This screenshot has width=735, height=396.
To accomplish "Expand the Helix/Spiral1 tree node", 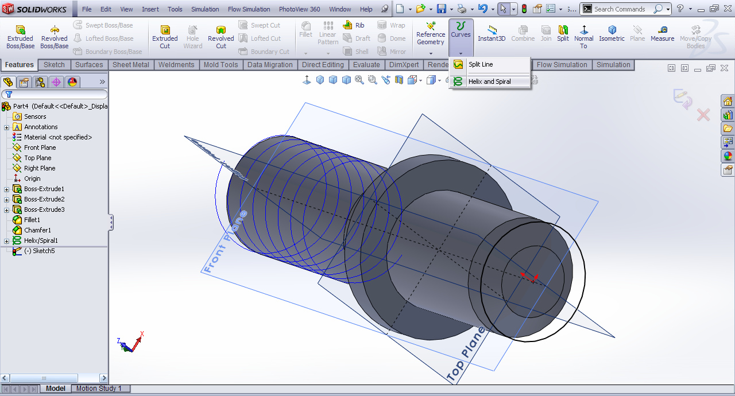I will (7, 240).
